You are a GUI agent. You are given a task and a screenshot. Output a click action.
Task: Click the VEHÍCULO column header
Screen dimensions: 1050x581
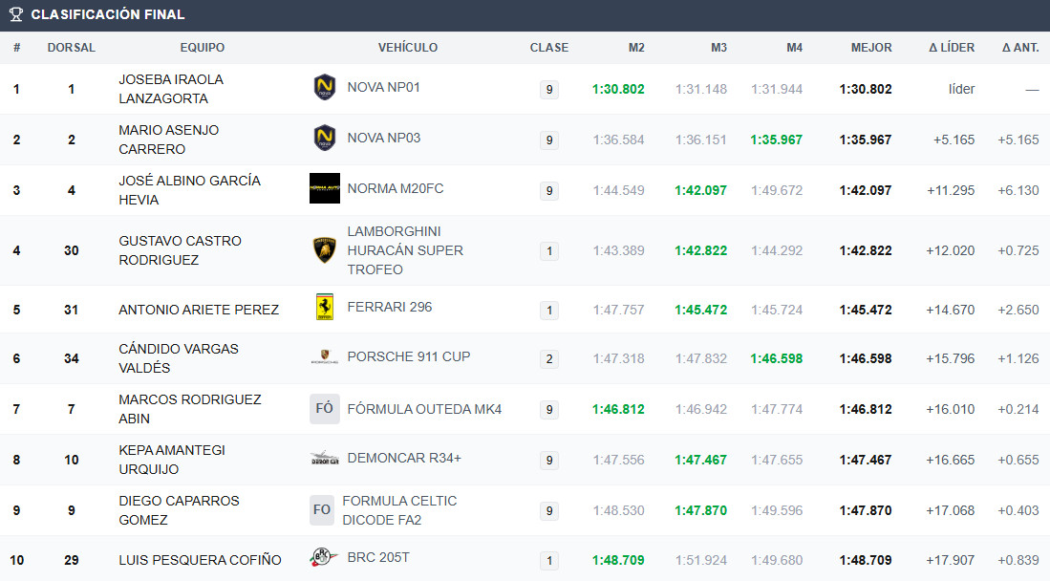click(x=408, y=48)
